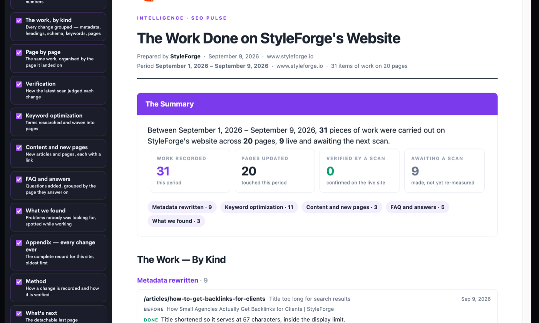Click "The same work, organised by the page"

pyautogui.click(x=59, y=62)
